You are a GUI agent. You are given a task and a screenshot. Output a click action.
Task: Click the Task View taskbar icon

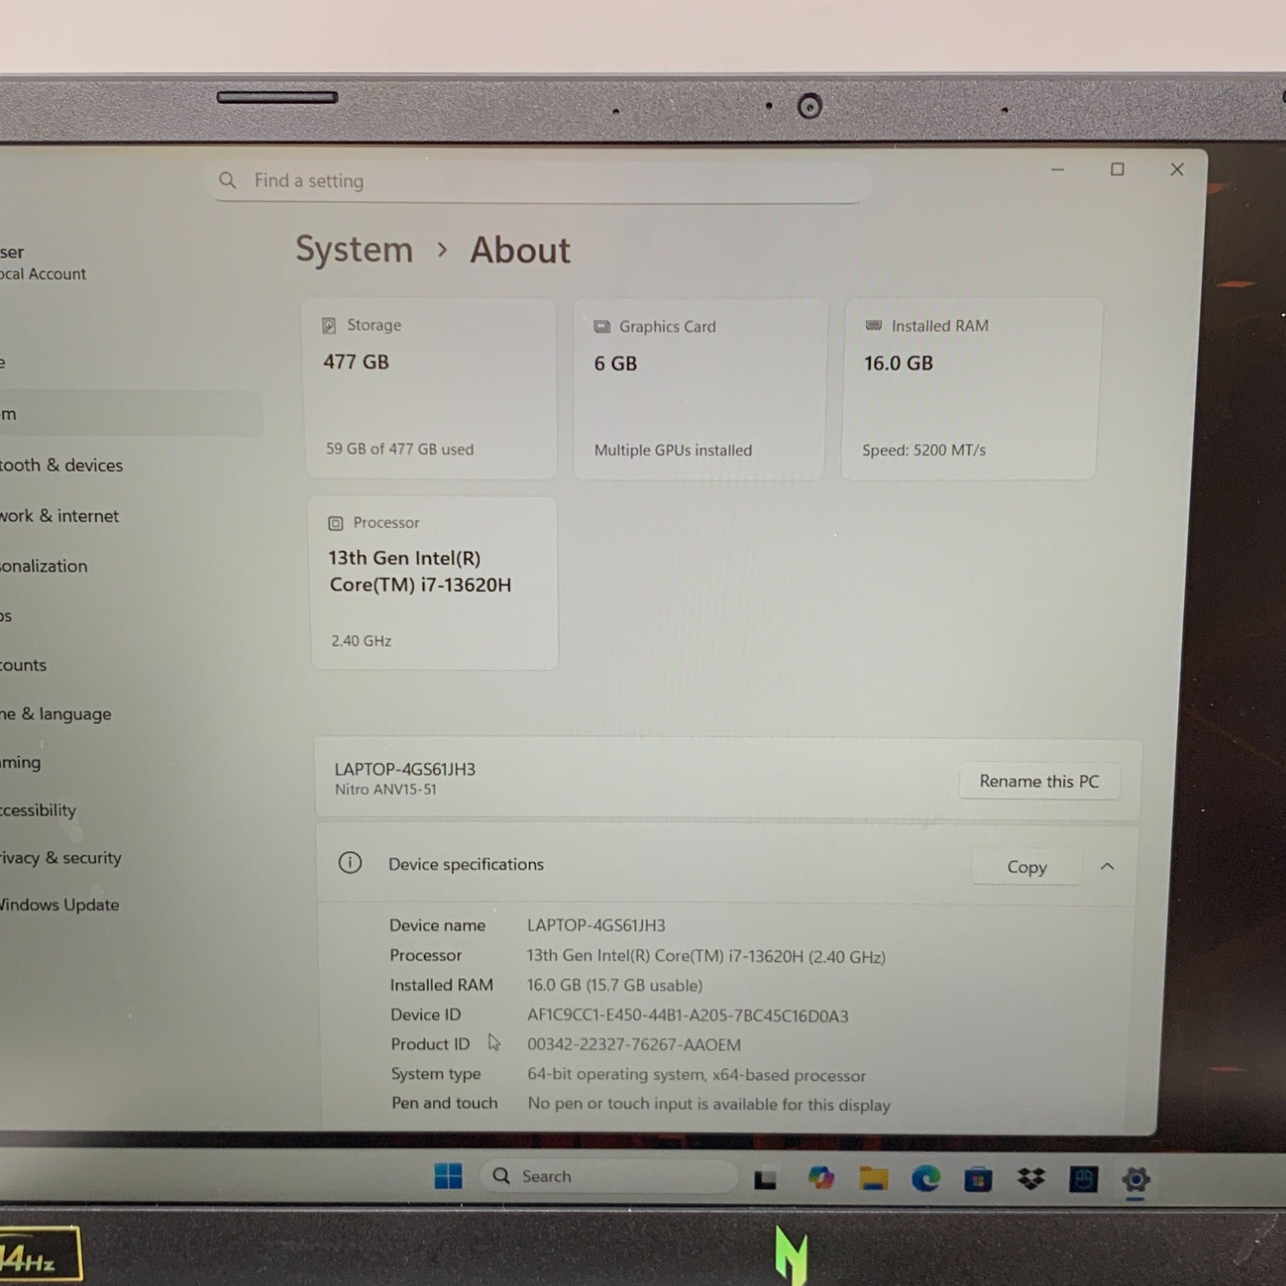[x=765, y=1180]
